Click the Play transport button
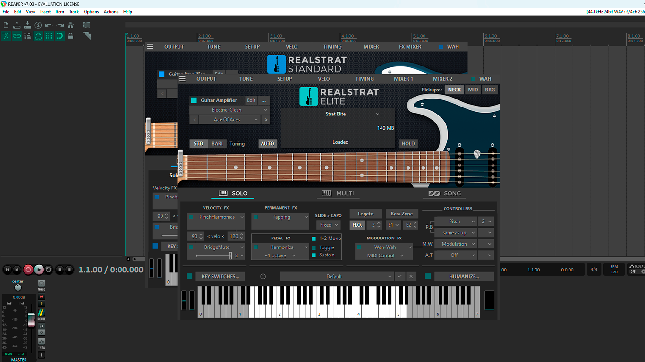This screenshot has height=362, width=645. coord(39,270)
